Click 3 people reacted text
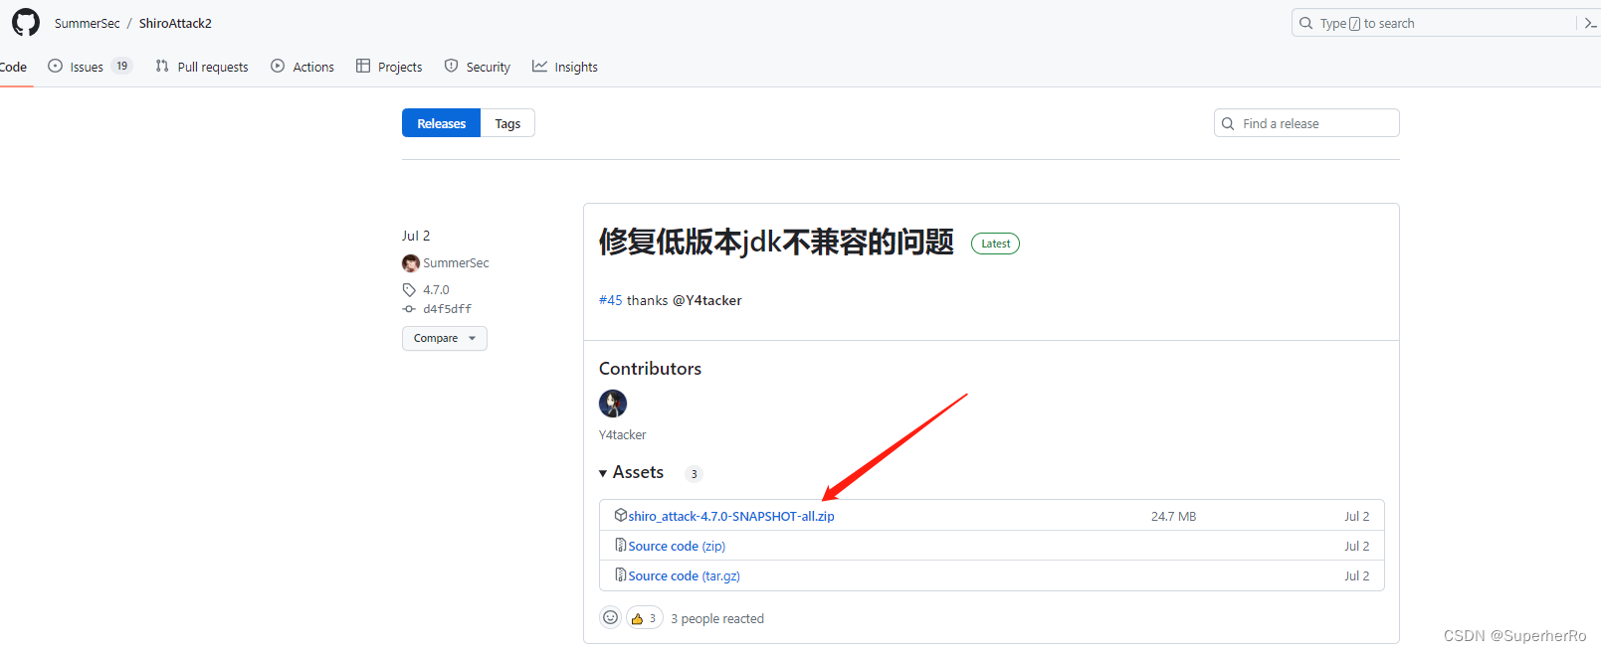 pyautogui.click(x=717, y=618)
